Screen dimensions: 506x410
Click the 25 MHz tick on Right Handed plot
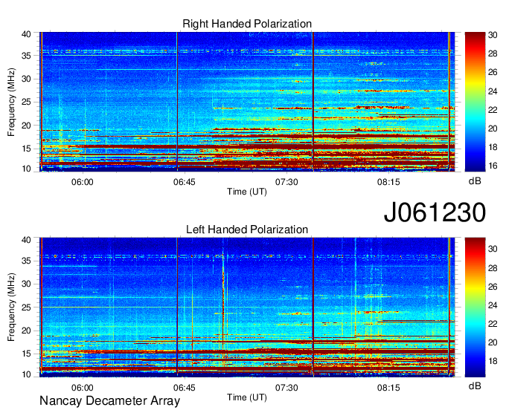[26, 102]
